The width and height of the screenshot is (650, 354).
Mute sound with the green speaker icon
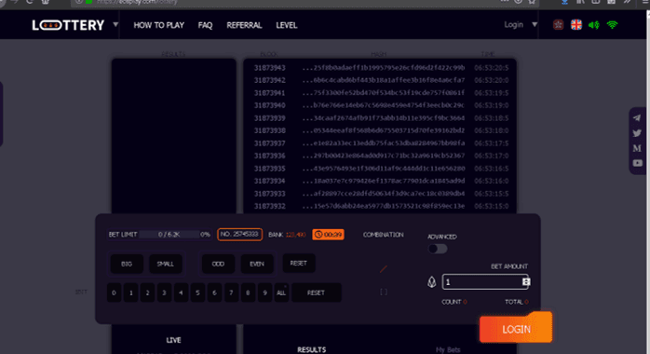[x=594, y=25]
